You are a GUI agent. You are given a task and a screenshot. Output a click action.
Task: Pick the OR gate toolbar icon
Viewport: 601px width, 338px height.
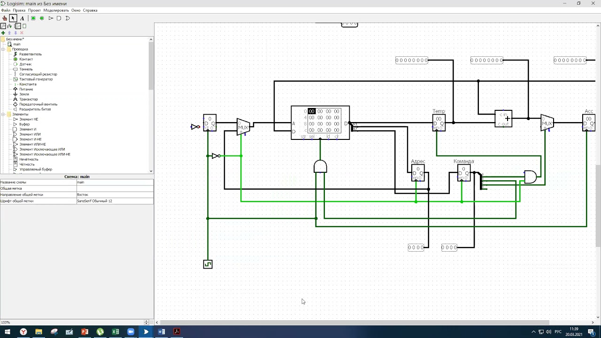pos(68,18)
